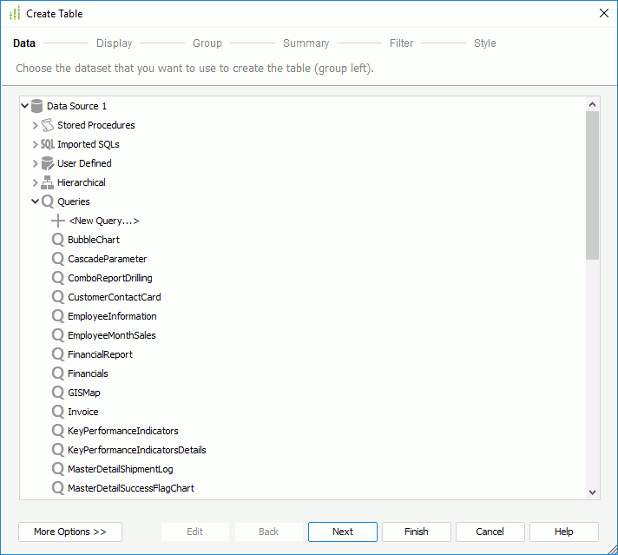This screenshot has width=618, height=555.
Task: Select the KeyPerformanceIndicatorsDetails query name
Action: [x=137, y=451]
